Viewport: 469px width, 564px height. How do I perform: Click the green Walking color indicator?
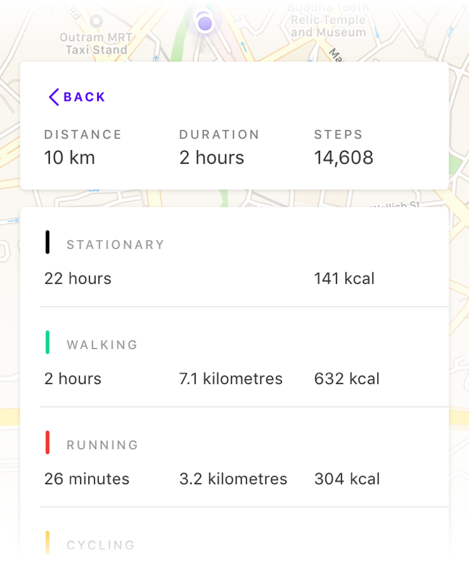(x=48, y=342)
